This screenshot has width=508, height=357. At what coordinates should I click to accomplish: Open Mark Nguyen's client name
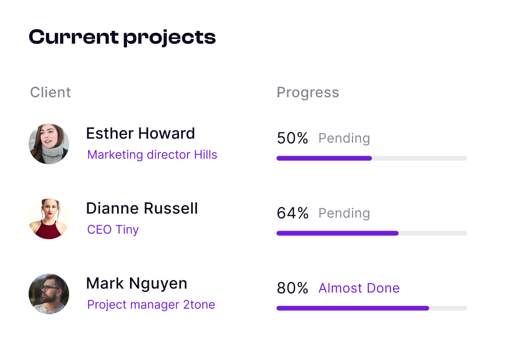pyautogui.click(x=136, y=283)
